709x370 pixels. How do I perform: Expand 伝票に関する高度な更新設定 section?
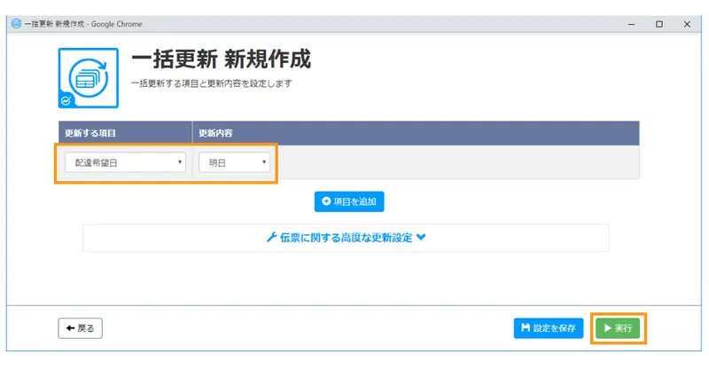[x=346, y=238]
